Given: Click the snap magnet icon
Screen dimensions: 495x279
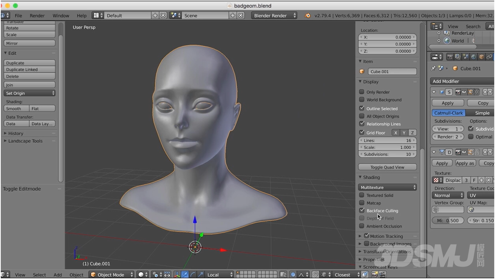Looking at the screenshot, I should (315, 275).
